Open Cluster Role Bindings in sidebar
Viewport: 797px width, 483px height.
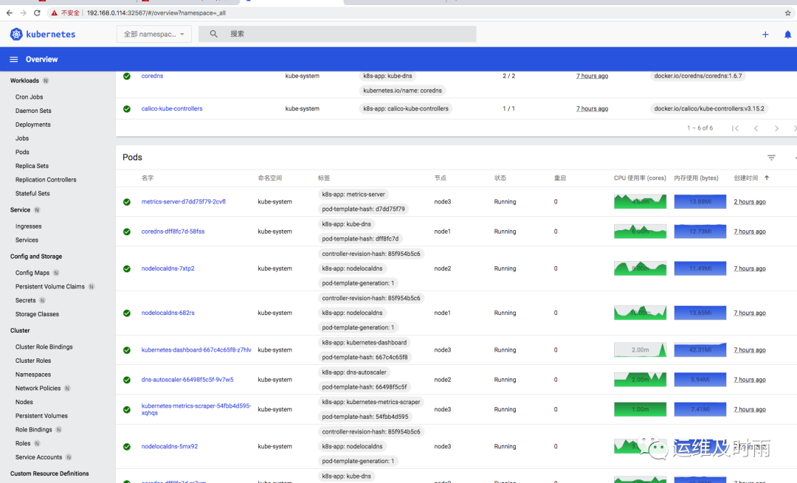coord(44,347)
